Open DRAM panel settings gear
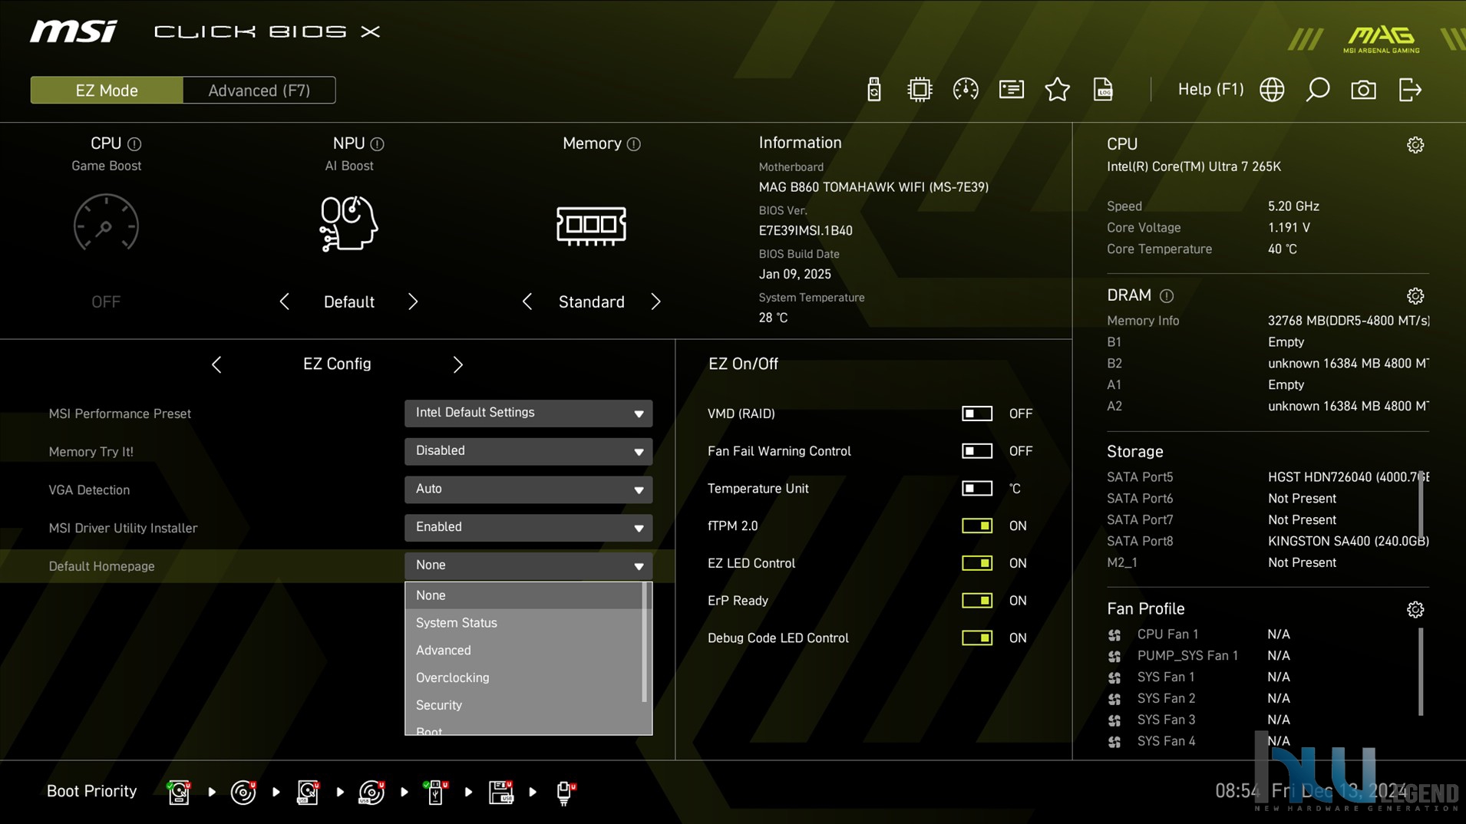The height and width of the screenshot is (824, 1466). coord(1415,296)
